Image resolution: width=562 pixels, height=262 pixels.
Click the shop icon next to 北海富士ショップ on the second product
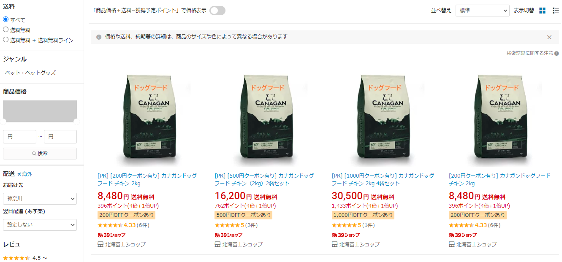217,244
